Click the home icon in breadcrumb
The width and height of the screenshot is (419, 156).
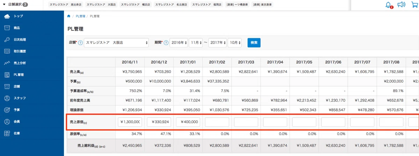[x=69, y=16]
